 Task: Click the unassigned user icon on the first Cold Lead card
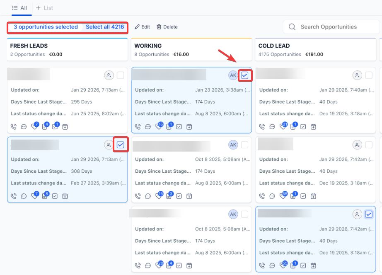pos(357,75)
